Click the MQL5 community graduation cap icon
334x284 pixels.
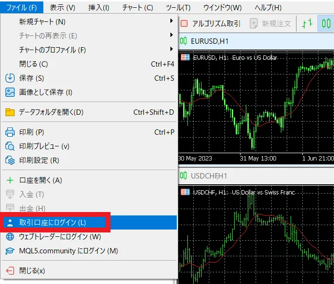coord(10,251)
